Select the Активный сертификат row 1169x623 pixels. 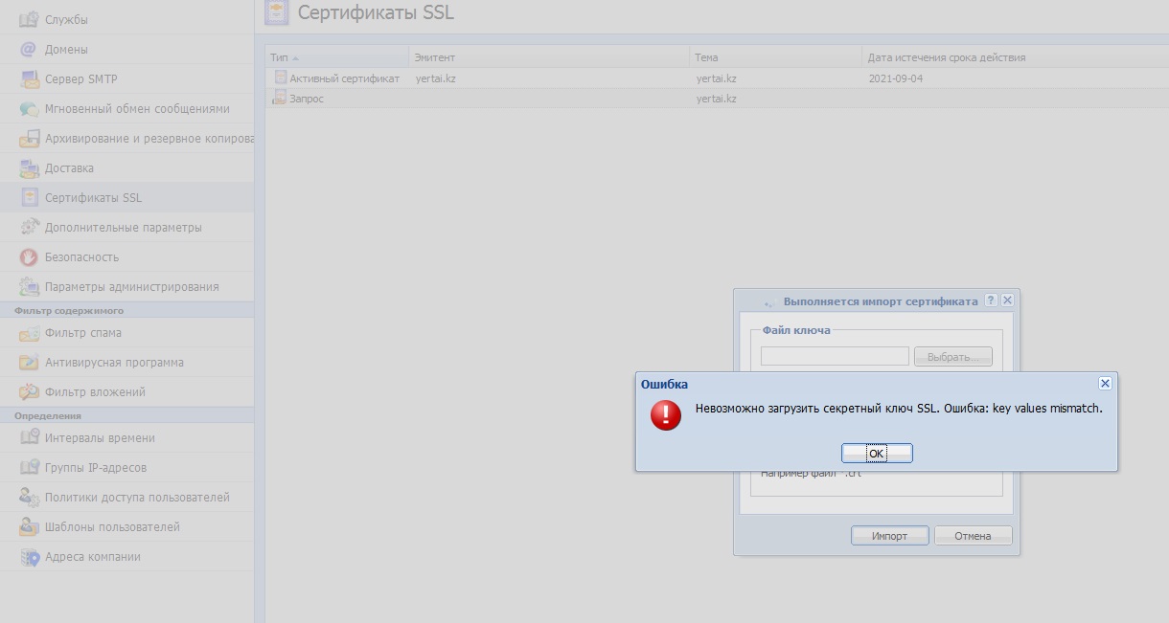pos(344,78)
